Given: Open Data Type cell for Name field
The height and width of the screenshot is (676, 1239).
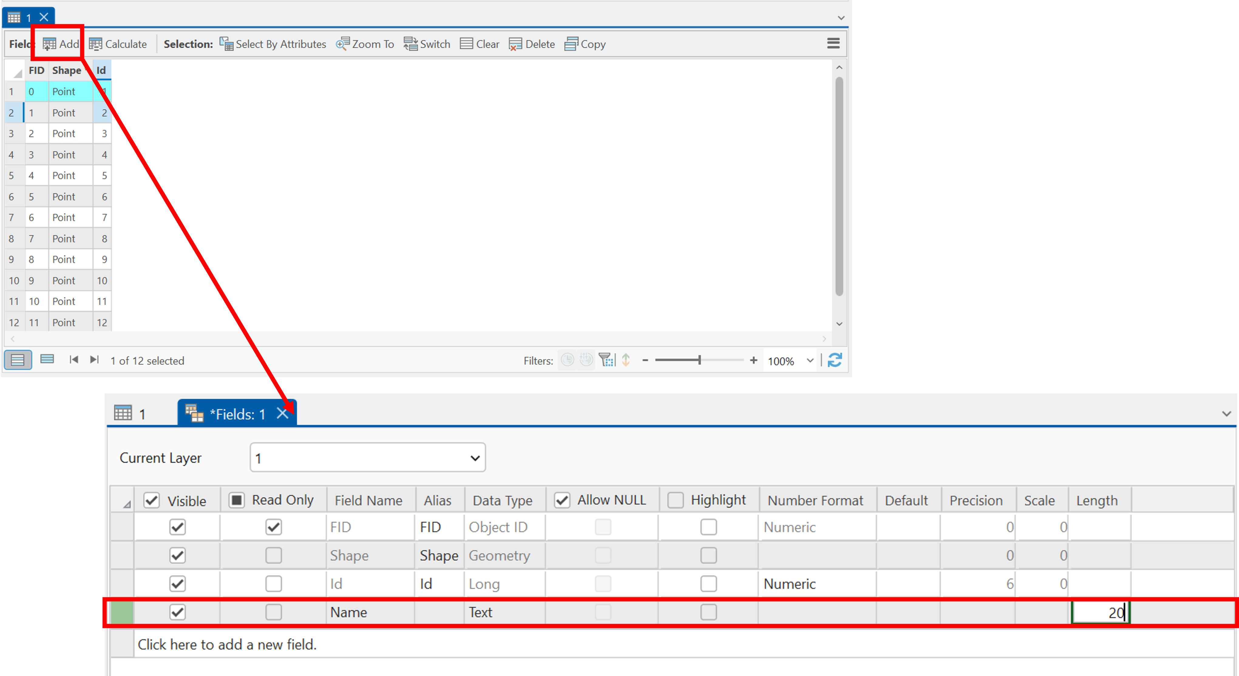Looking at the screenshot, I should (x=505, y=612).
